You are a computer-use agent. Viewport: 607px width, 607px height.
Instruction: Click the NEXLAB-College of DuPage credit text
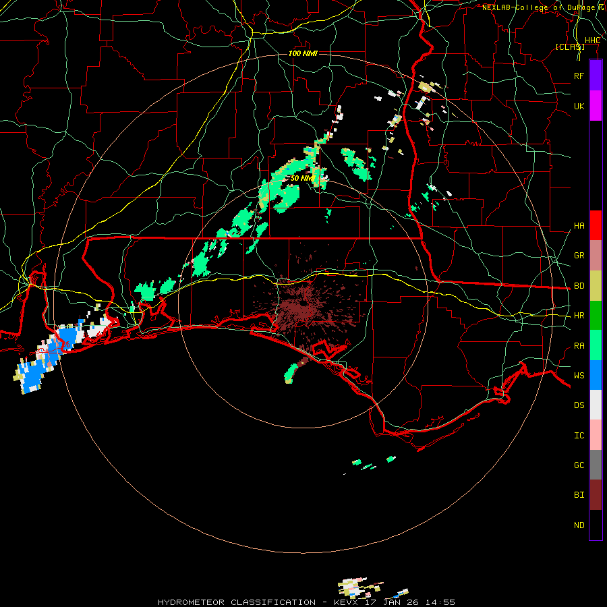[x=538, y=7]
